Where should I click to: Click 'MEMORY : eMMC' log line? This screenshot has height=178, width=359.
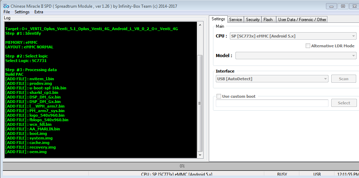click(21, 42)
